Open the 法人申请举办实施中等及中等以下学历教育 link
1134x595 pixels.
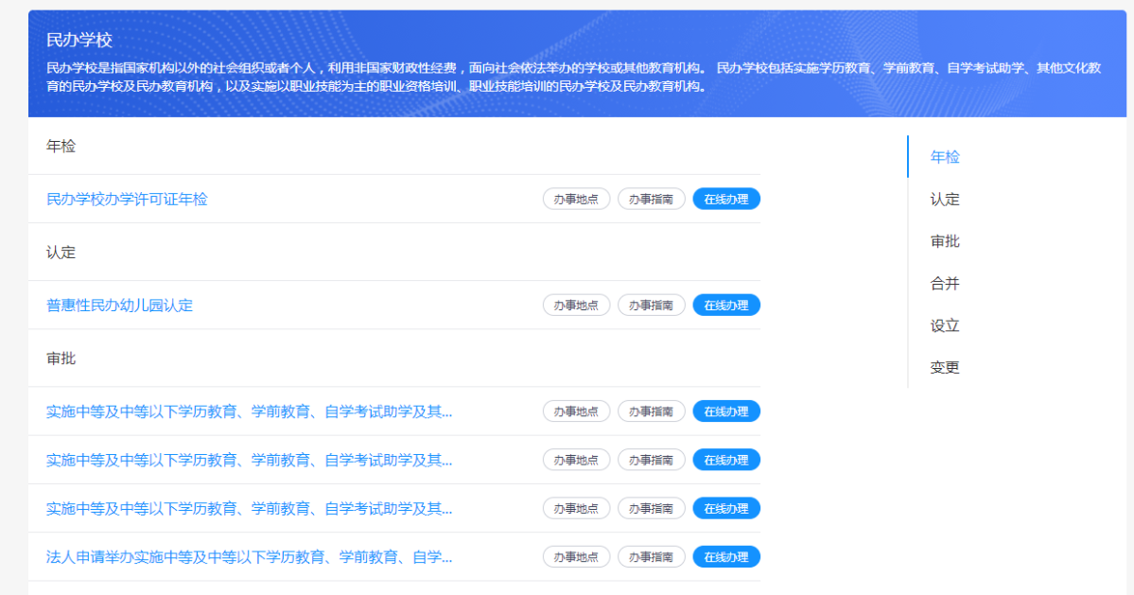point(251,556)
